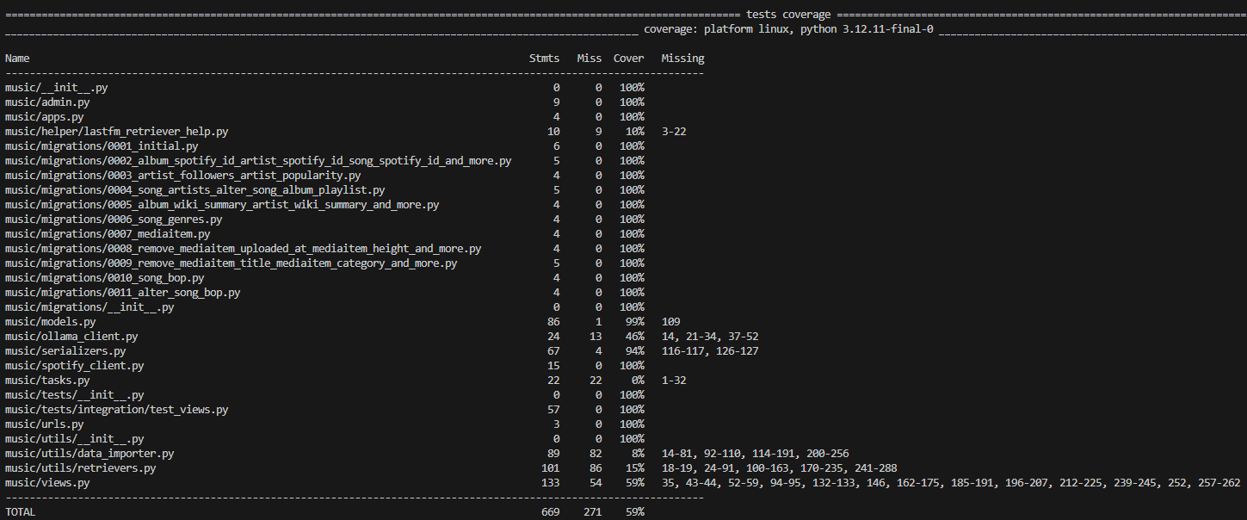
Task: Click missing lines starting '35, 43-44'
Action: coord(951,483)
